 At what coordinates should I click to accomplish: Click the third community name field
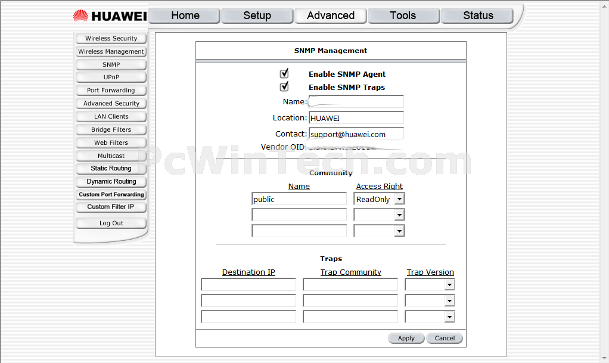click(299, 231)
